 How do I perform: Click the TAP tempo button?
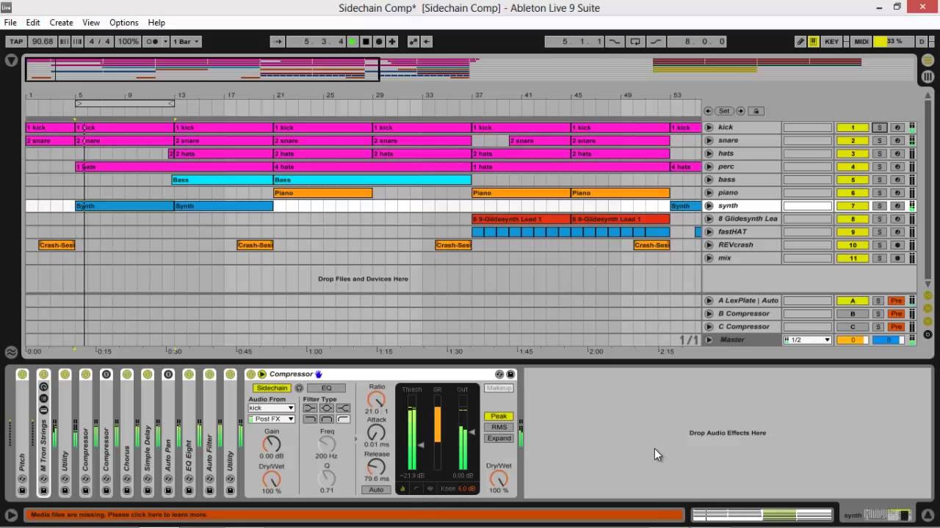click(16, 42)
